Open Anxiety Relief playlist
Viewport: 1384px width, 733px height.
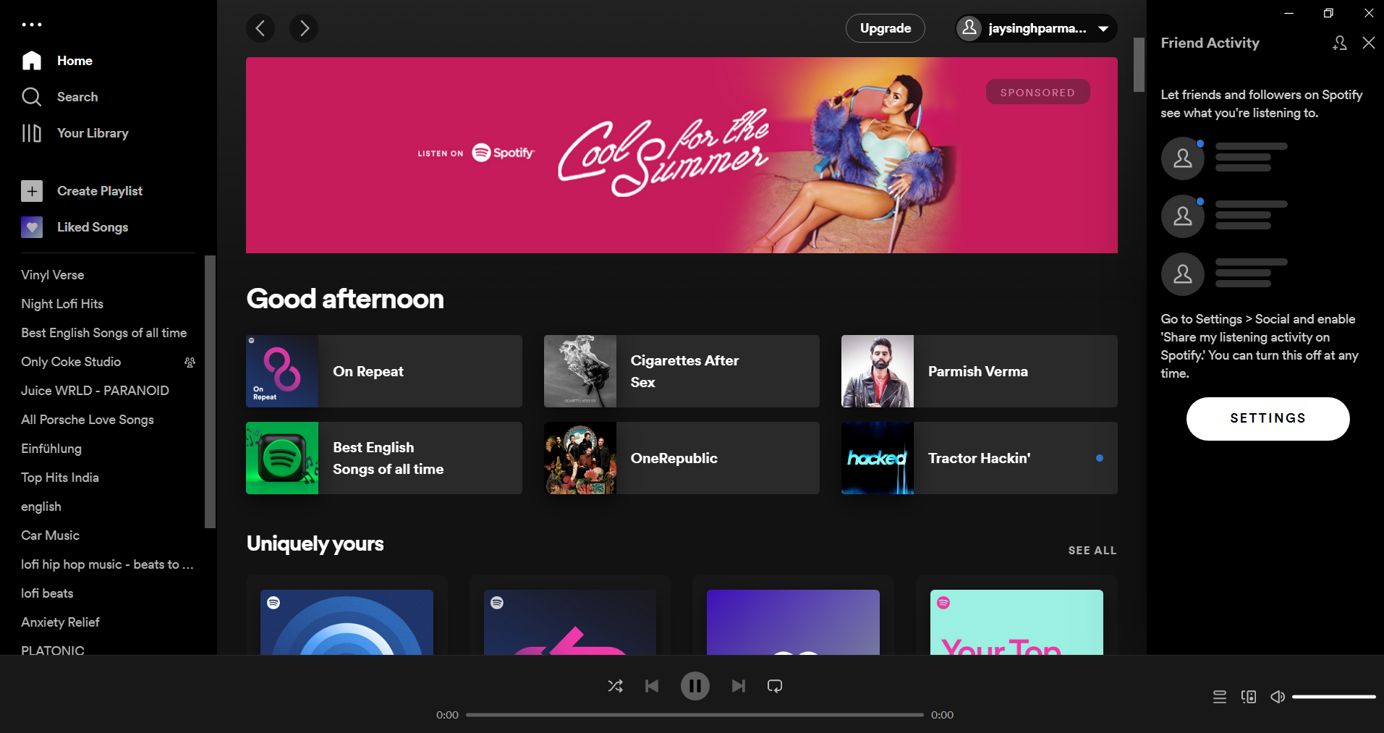(x=60, y=622)
